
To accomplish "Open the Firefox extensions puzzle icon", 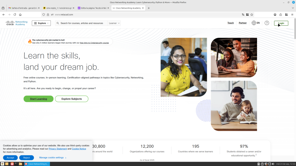I will point(281,14).
